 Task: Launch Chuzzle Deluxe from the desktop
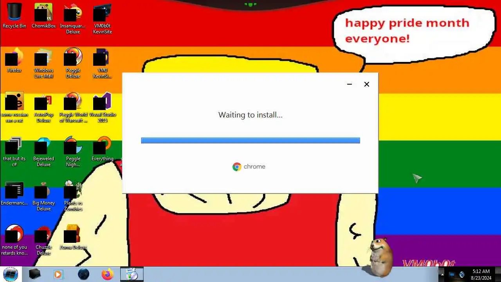pos(43,240)
